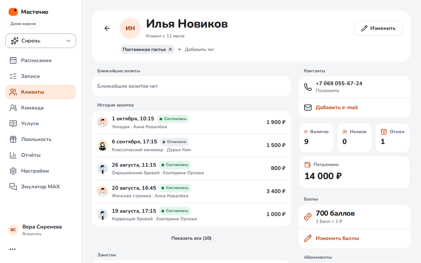Click the Услуги book icon
The height and width of the screenshot is (263, 421).
tap(13, 124)
